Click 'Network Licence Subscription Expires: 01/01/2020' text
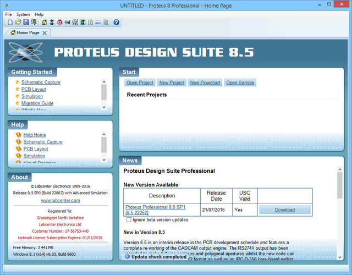This screenshot has width=352, height=275. click(x=60, y=238)
